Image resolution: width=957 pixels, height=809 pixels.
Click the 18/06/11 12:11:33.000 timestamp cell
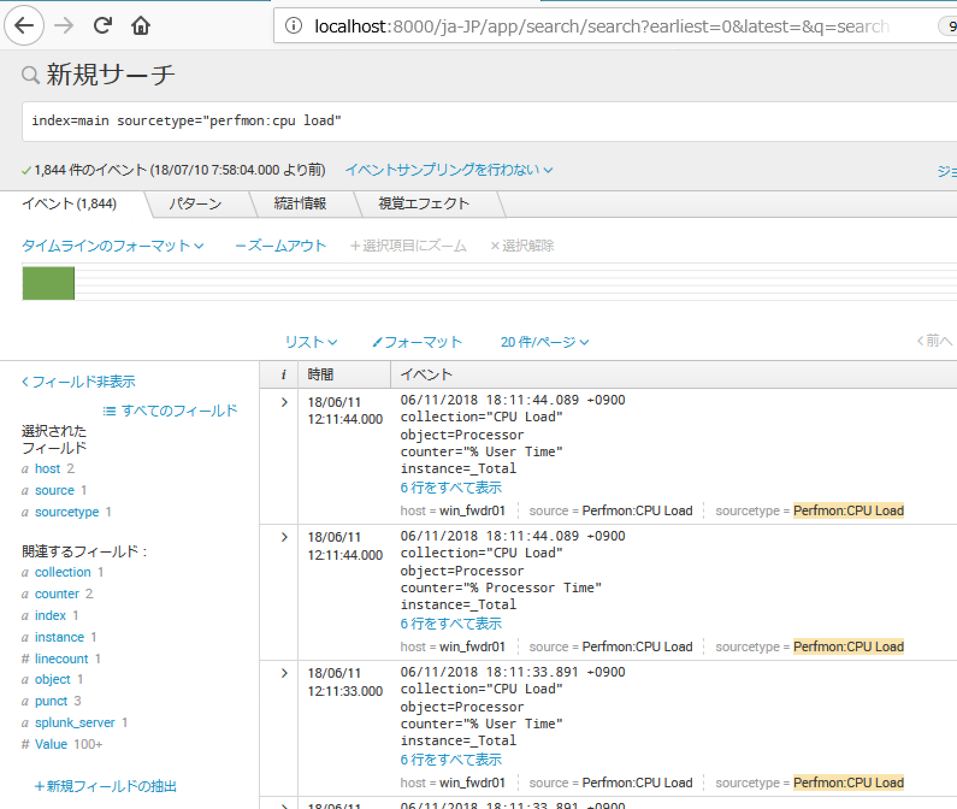pos(345,682)
